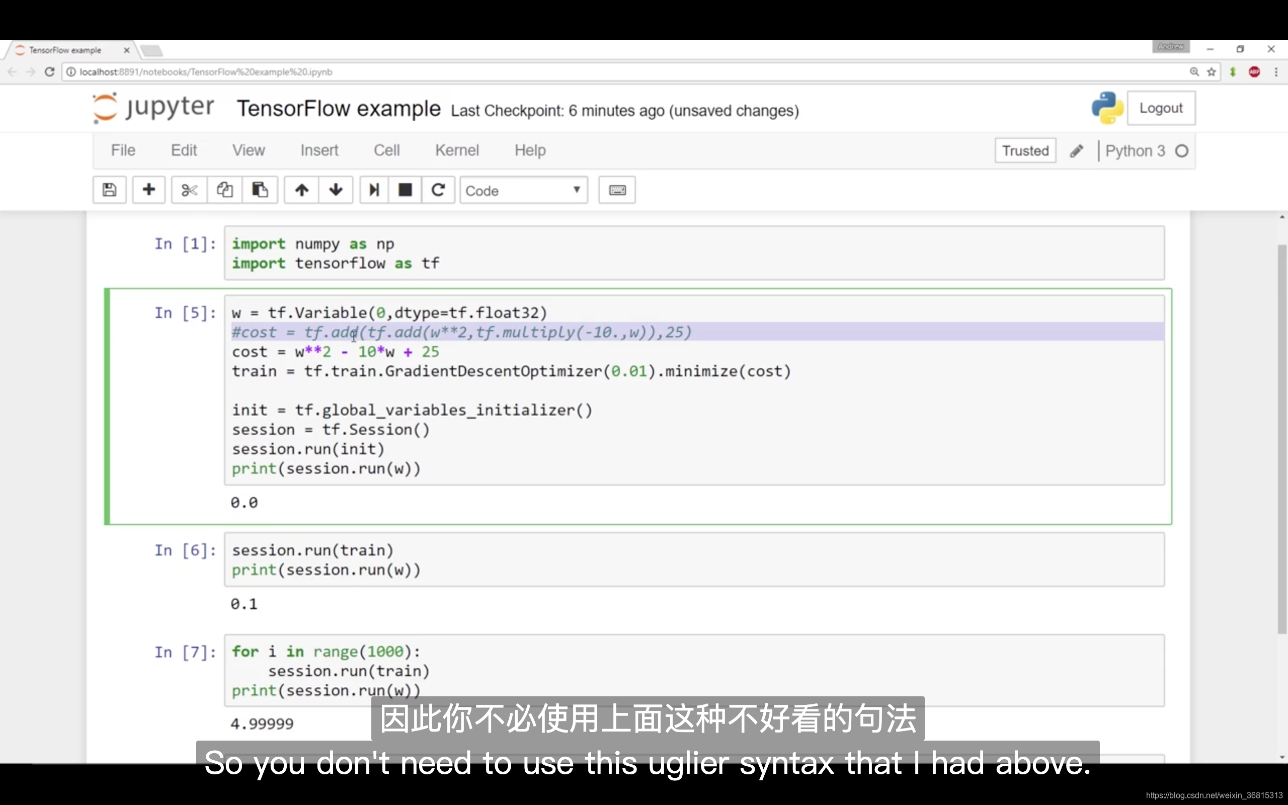View site information icon next to localhost URL
The height and width of the screenshot is (805, 1288).
[71, 72]
